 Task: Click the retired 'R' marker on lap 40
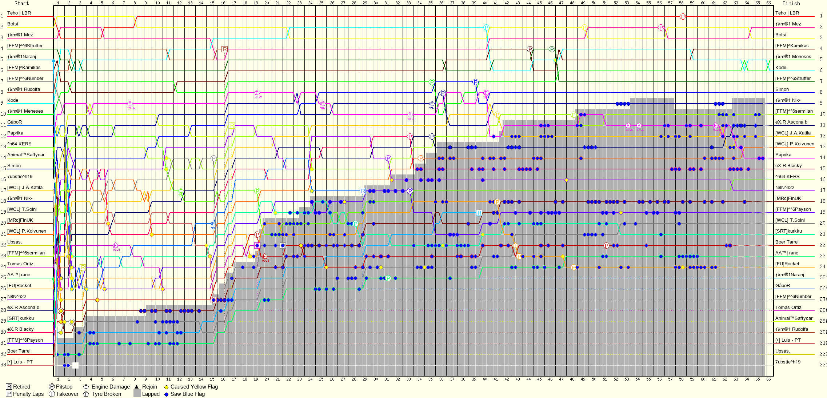click(x=479, y=213)
